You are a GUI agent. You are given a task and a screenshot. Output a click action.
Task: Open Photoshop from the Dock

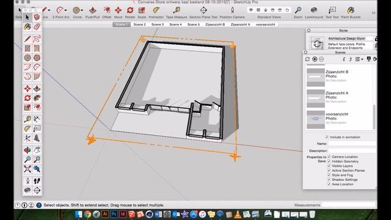tap(114, 214)
